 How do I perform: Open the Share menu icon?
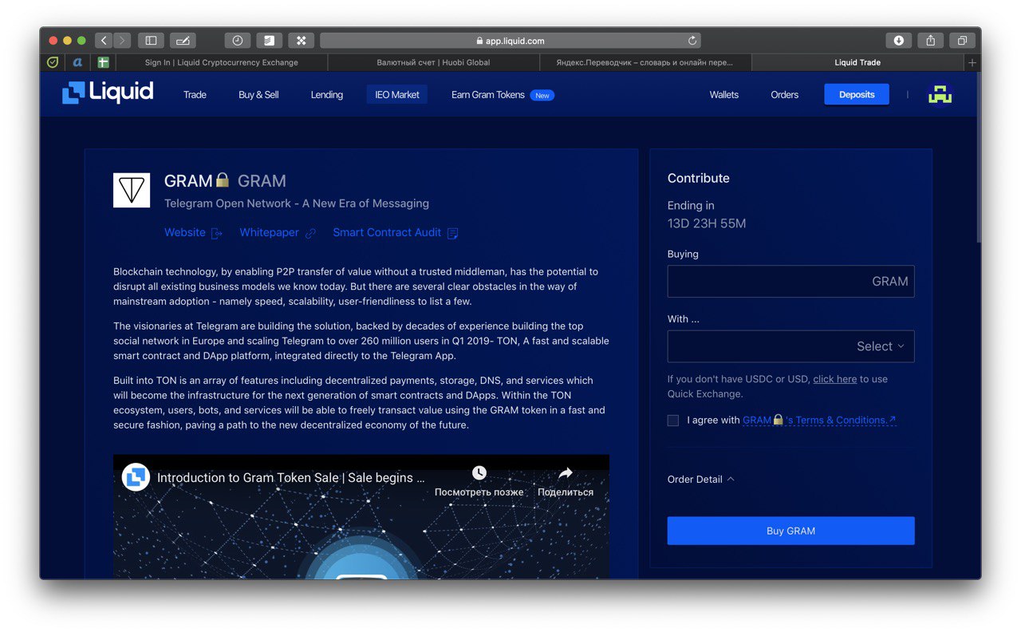931,41
